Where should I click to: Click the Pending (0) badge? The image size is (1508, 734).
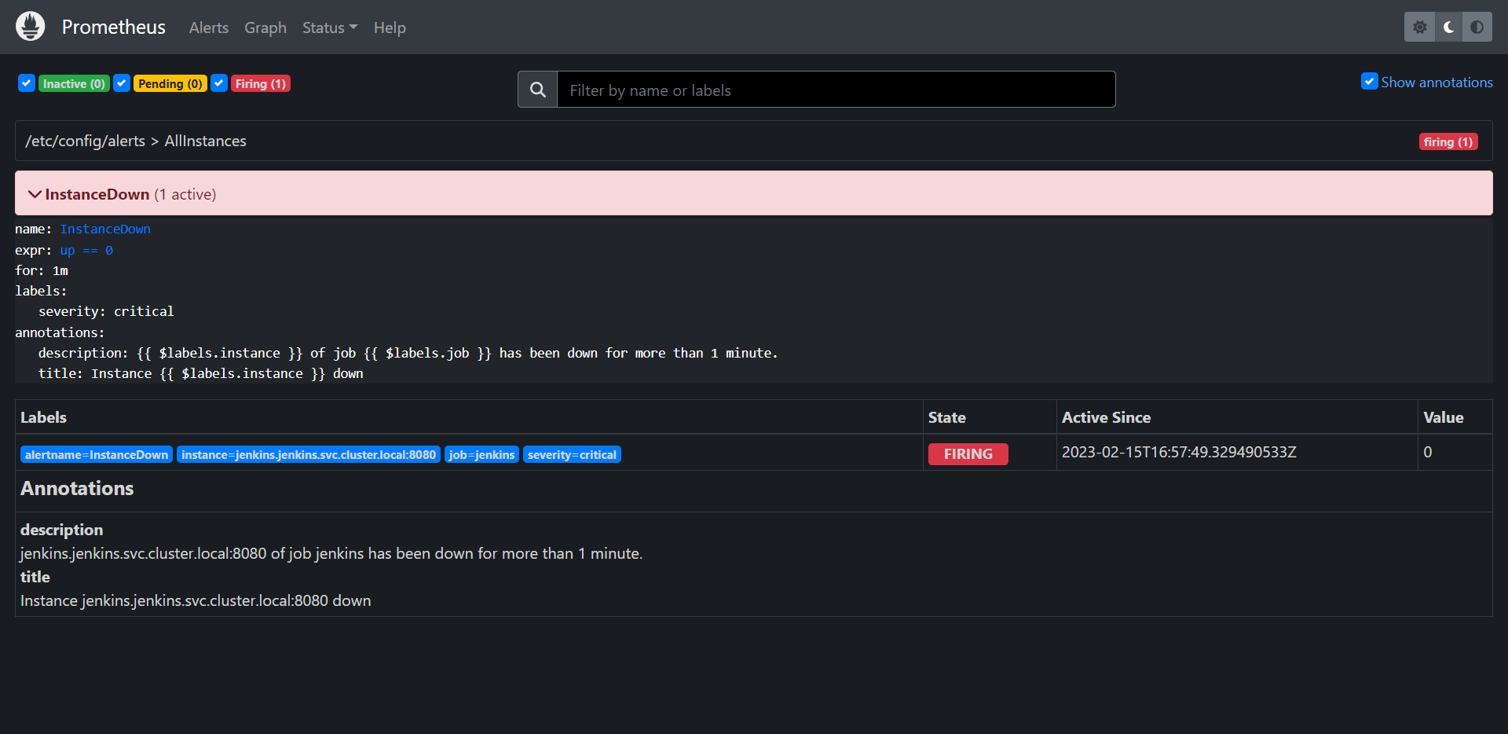(170, 83)
